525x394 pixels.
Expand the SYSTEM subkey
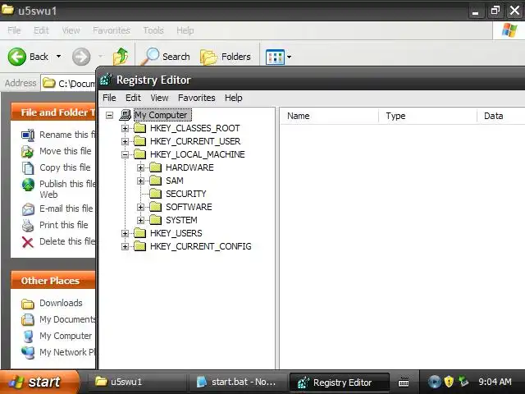point(140,220)
